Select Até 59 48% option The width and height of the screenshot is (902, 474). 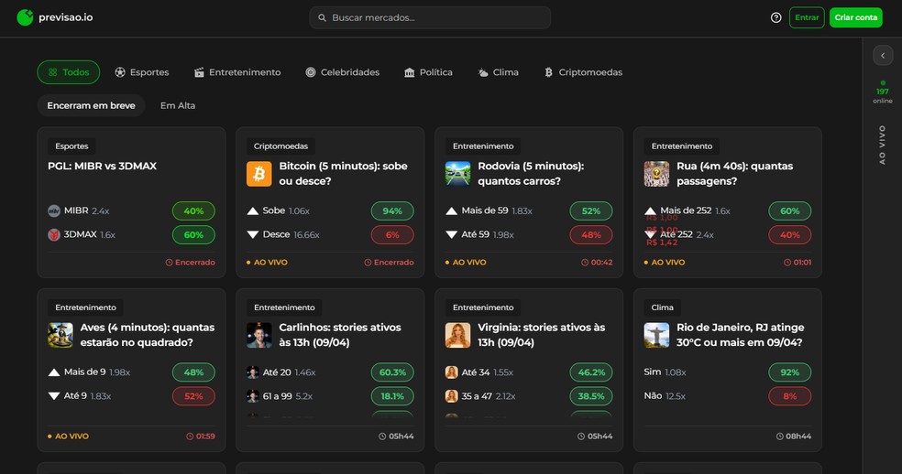click(x=590, y=235)
